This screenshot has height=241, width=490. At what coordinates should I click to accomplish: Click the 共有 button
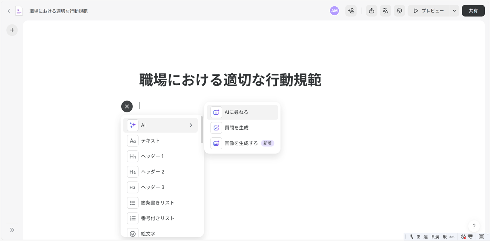point(473,10)
